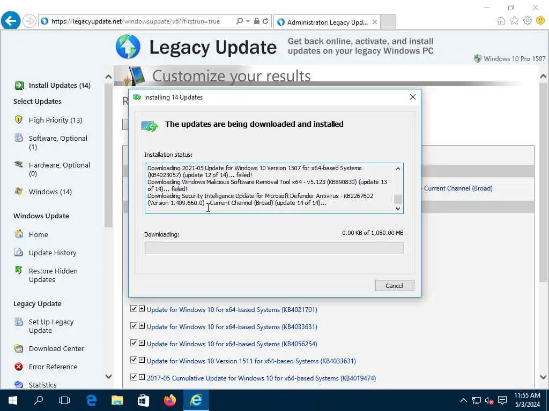Expand details for KB4021701 update
This screenshot has height=411, width=549.
[142, 309]
